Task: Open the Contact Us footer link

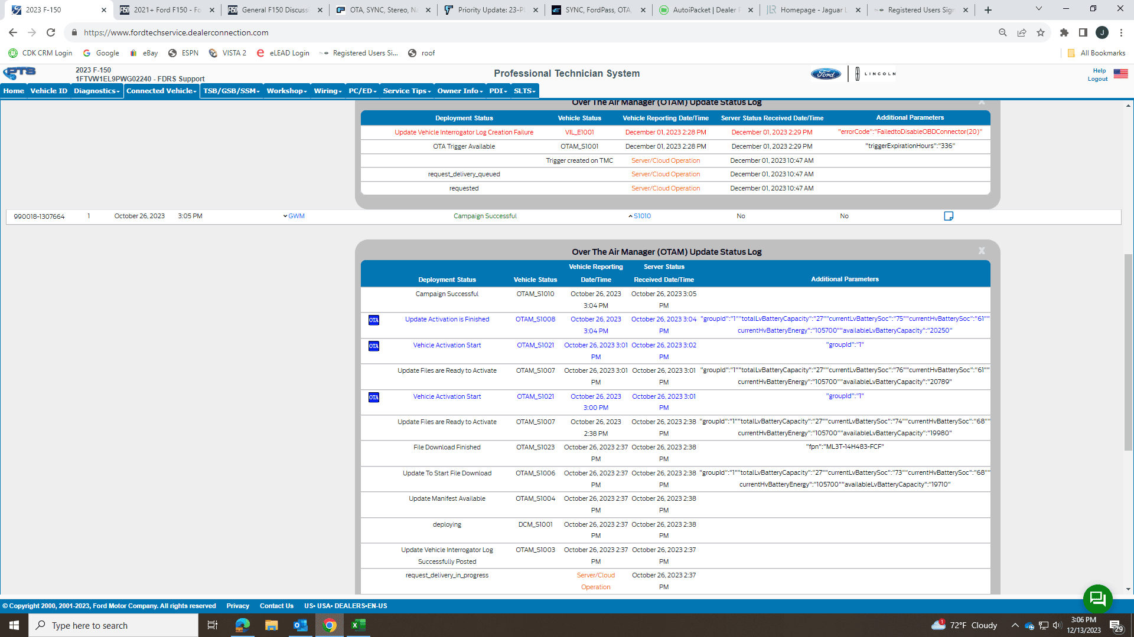Action: [x=276, y=606]
